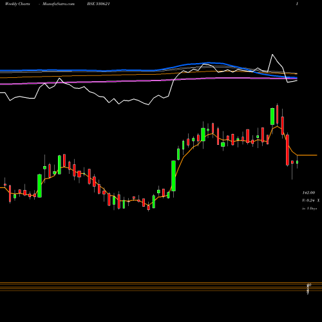Image resolution: width=322 pixels, height=322 pixels.
Task: Click the 'in 5 Days' text
Action: tap(309, 209)
